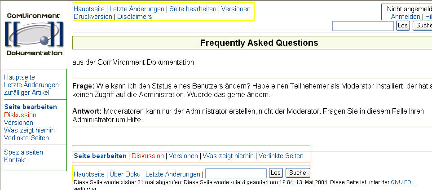Open Verlinkte Seiten in bottom bar
The height and width of the screenshot is (190, 432).
281,156
